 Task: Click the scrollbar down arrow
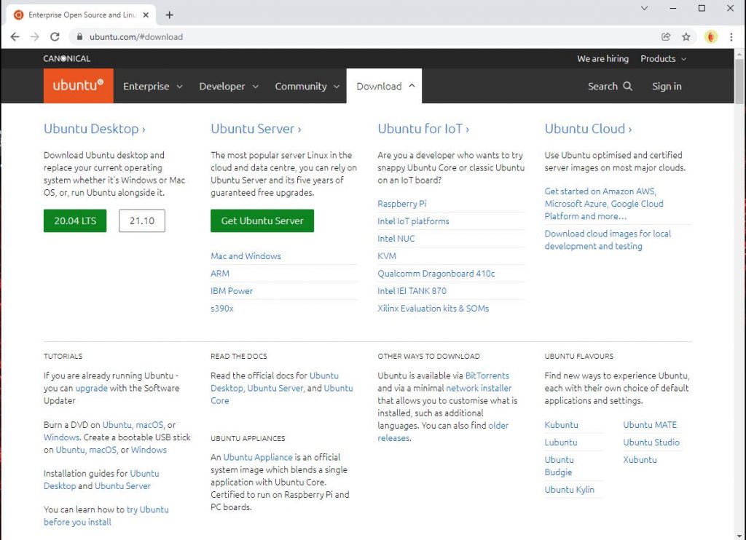[739, 536]
